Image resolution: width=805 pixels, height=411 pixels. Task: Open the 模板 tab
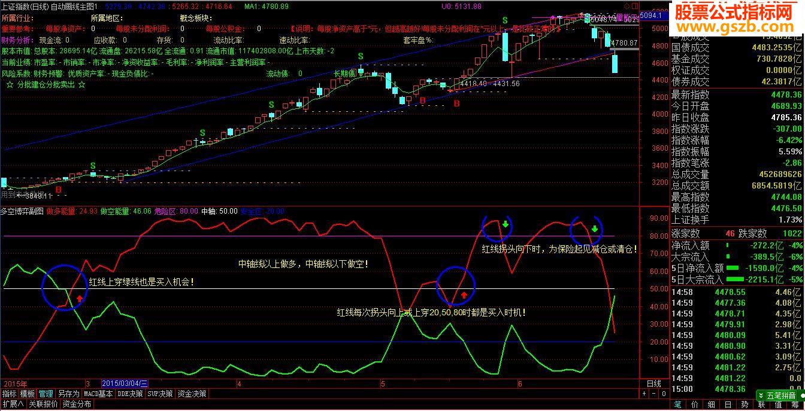coord(28,394)
